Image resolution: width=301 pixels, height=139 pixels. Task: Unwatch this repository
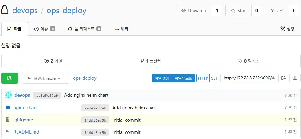pyautogui.click(x=194, y=11)
